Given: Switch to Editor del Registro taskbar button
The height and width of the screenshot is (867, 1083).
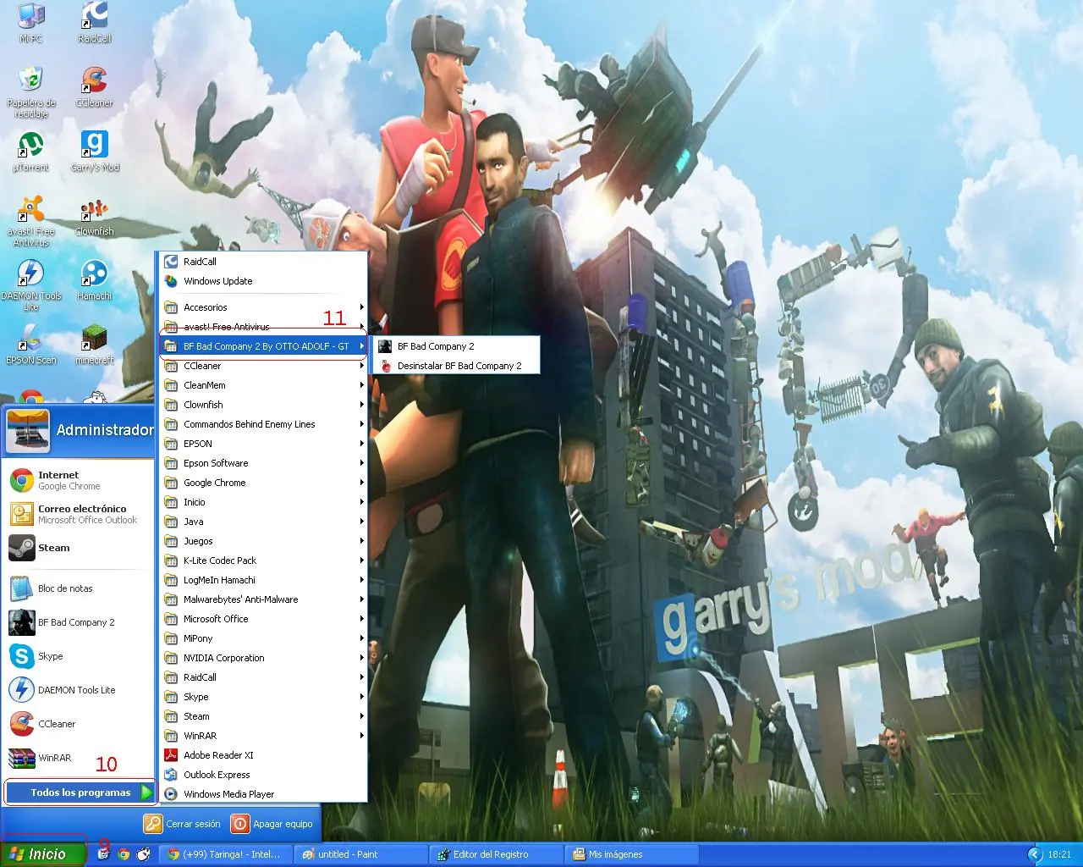Looking at the screenshot, I should tap(497, 854).
